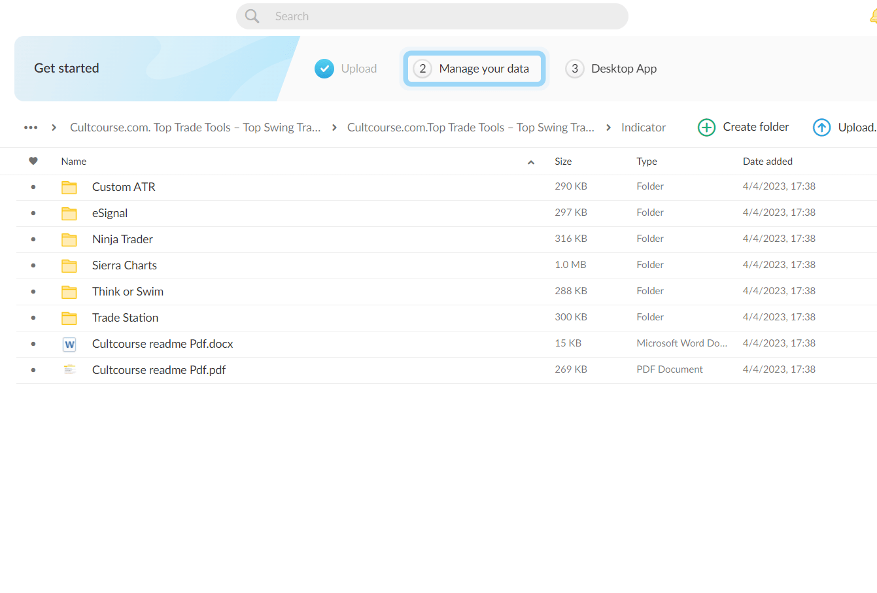The height and width of the screenshot is (593, 877).
Task: Focus the Search input field
Action: 432,16
